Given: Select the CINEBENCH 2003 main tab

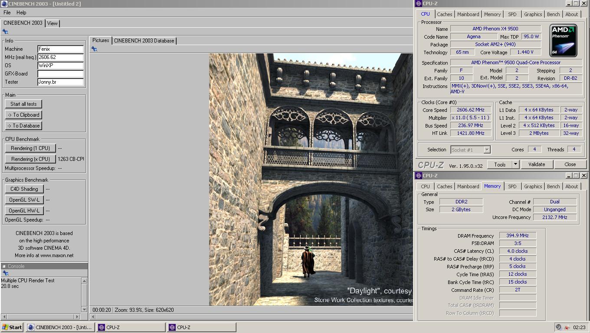Looking at the screenshot, I should coord(23,23).
